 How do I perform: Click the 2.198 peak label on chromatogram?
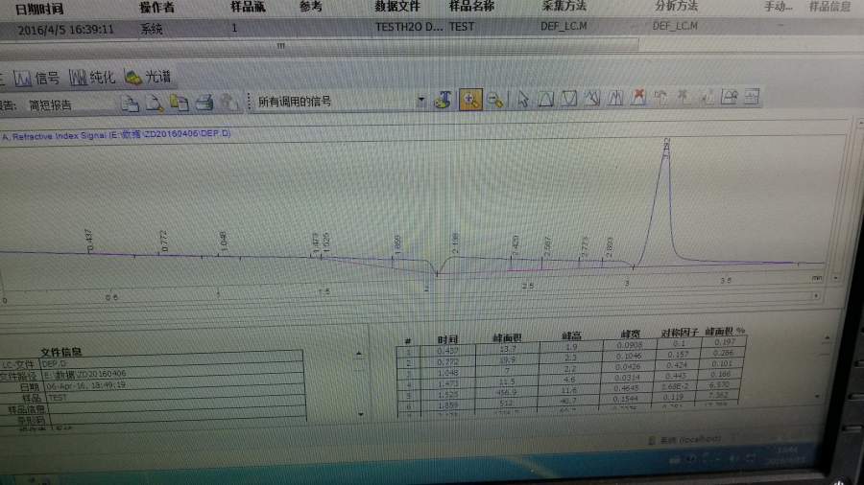(455, 242)
